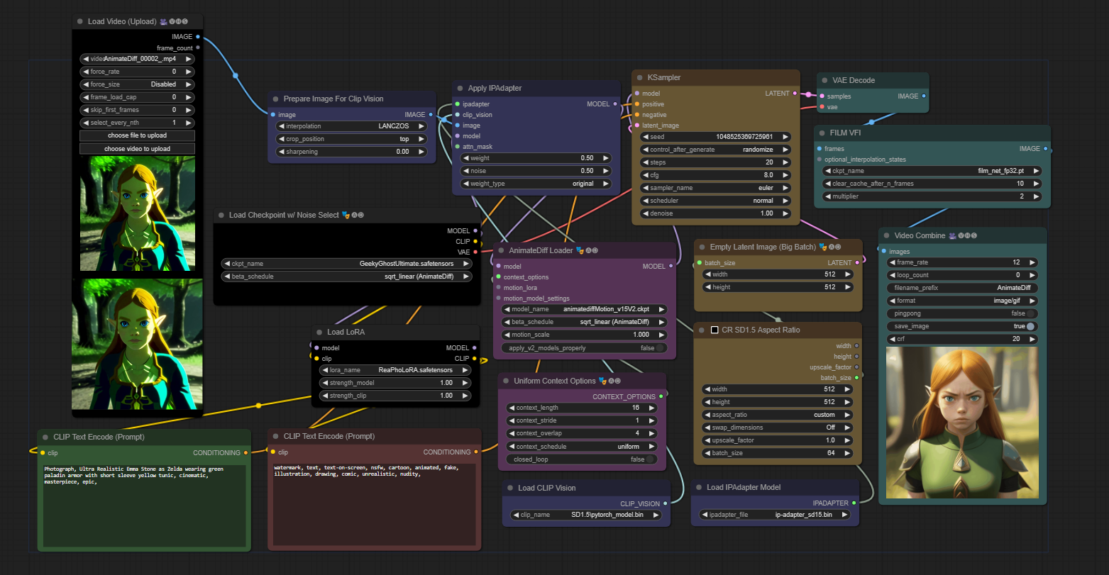Click the choose video to upload button
This screenshot has height=575, width=1109.
[x=137, y=148]
